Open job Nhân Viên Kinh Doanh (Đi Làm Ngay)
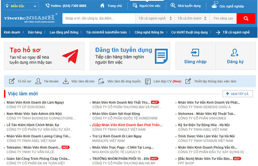Screen dimensions: 258x166 [x=35, y=102]
